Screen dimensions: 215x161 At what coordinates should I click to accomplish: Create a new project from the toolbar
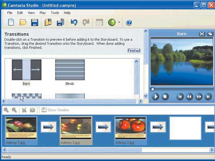click(11, 23)
